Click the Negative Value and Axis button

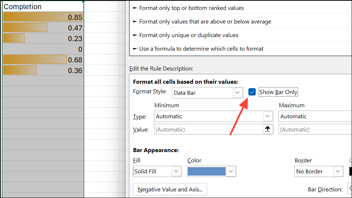[x=170, y=190]
